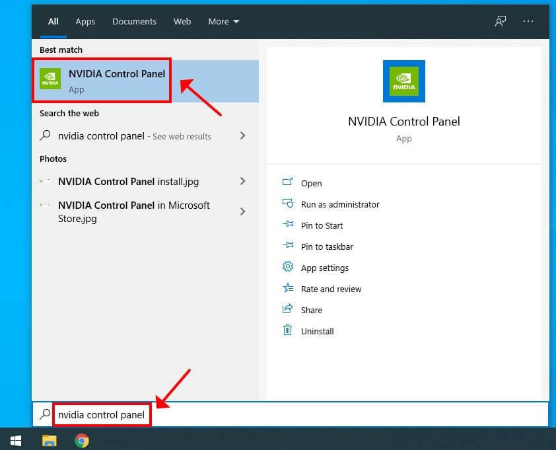Click the 'NVIDIA Control Panel' title in details pane

click(404, 122)
